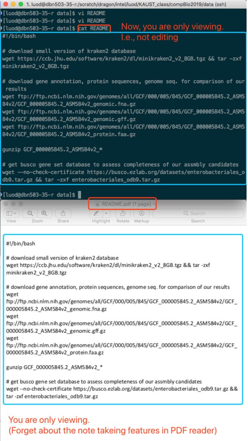Click '# get busco gene set' comment in terminal

tap(120, 164)
